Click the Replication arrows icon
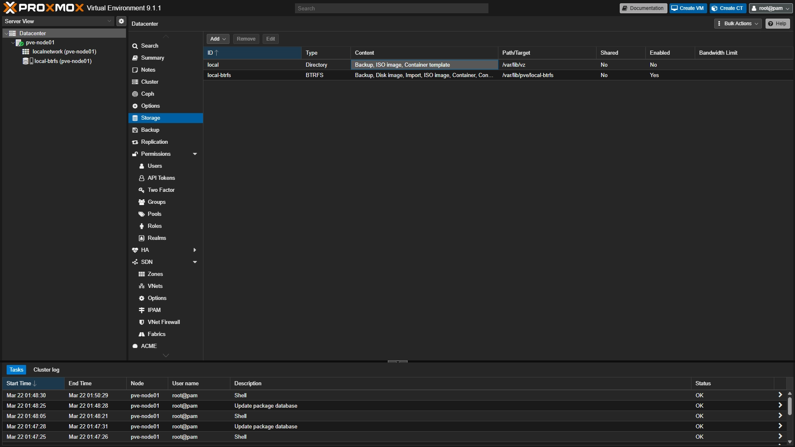The width and height of the screenshot is (795, 447). coord(135,142)
